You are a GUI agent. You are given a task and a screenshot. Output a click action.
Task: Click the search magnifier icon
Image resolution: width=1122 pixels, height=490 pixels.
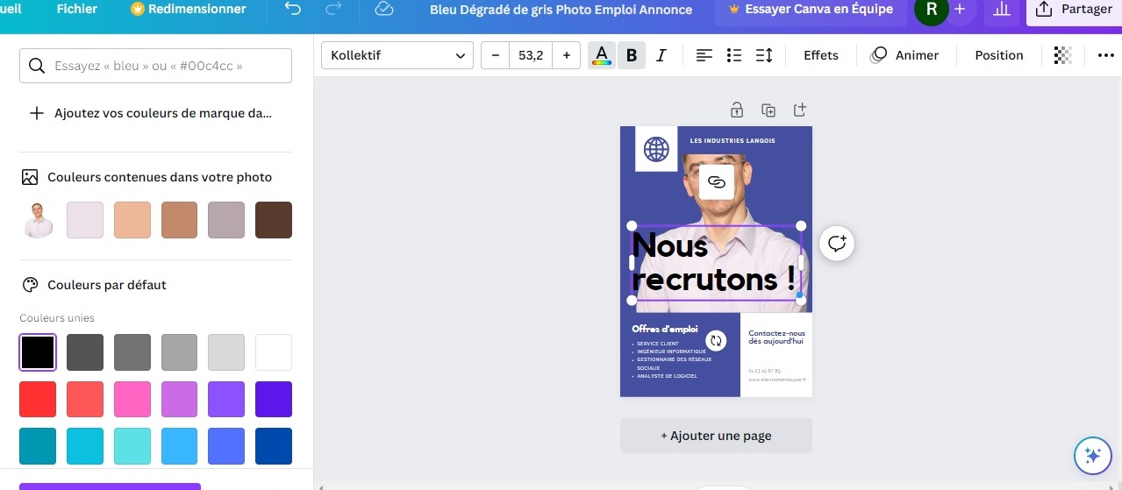click(37, 66)
